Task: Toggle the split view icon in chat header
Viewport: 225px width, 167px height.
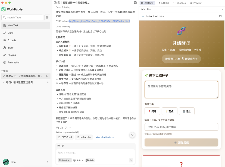Action: tap(135, 2)
